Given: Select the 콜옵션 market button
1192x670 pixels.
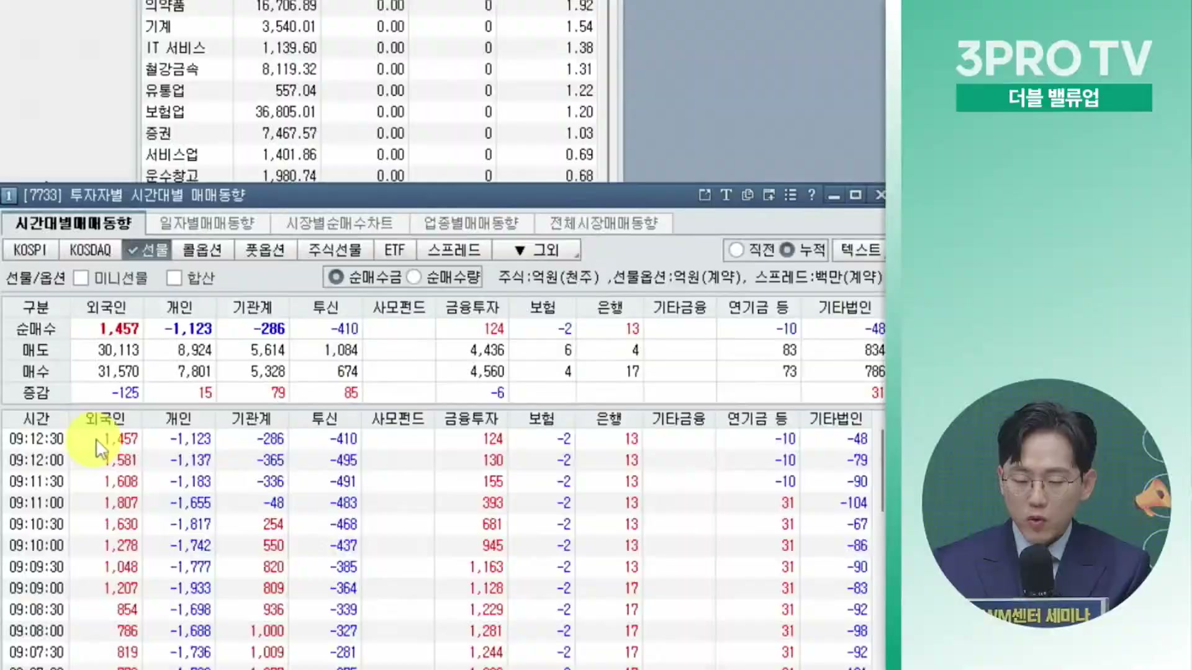Looking at the screenshot, I should pos(202,250).
